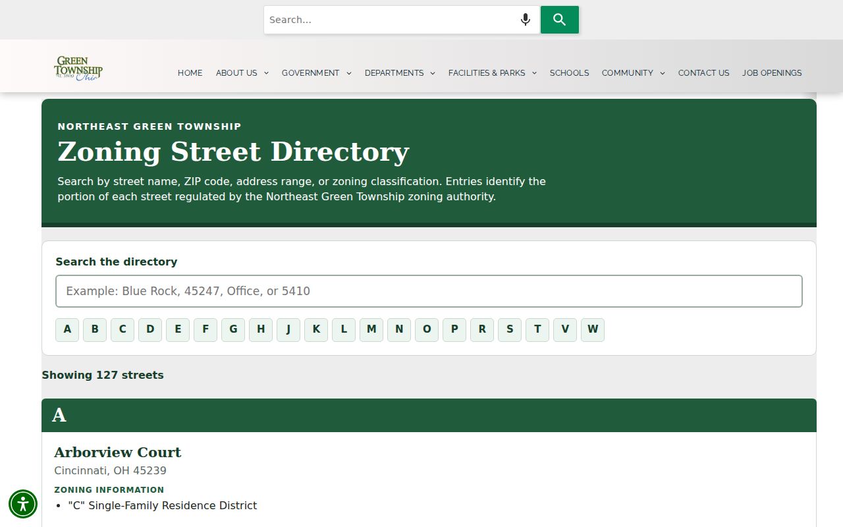This screenshot has height=527, width=843.
Task: Open the accessibility widget icon
Action: pos(23,504)
